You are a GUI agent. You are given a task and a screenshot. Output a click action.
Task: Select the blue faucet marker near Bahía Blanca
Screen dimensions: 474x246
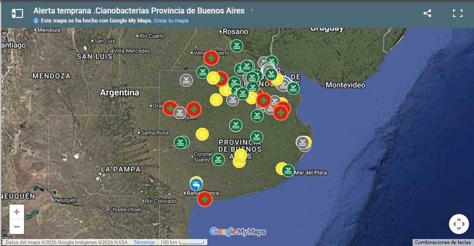tap(196, 184)
